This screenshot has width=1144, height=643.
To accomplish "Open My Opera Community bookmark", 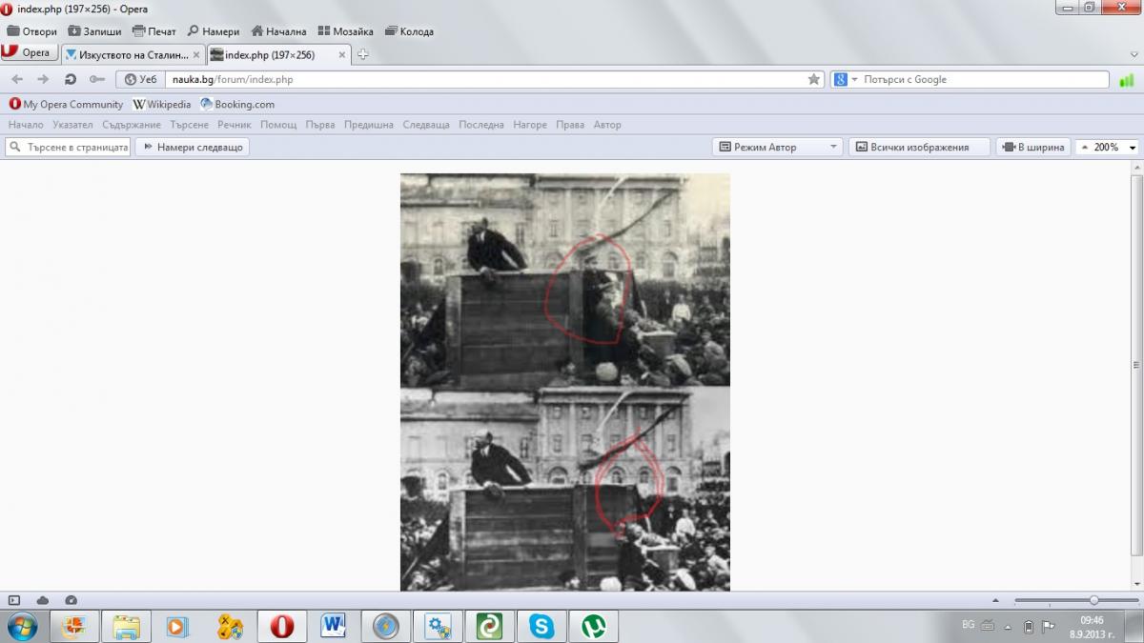I will coord(66,105).
